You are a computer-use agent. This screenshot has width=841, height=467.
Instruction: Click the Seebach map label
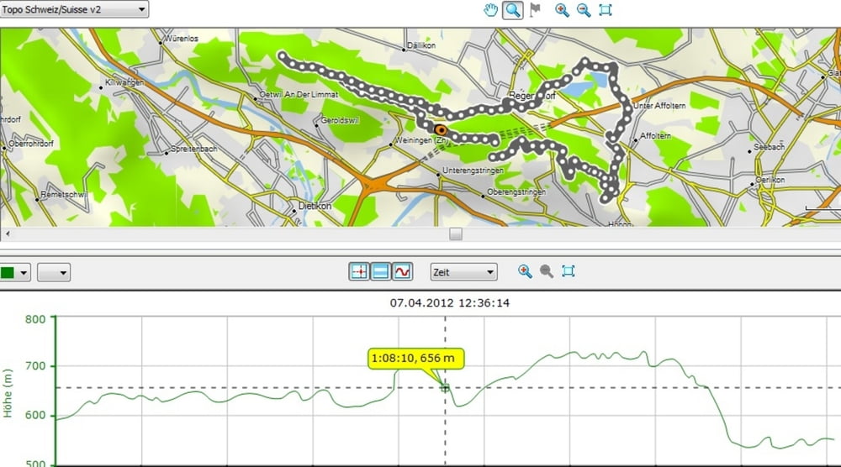[x=769, y=147]
